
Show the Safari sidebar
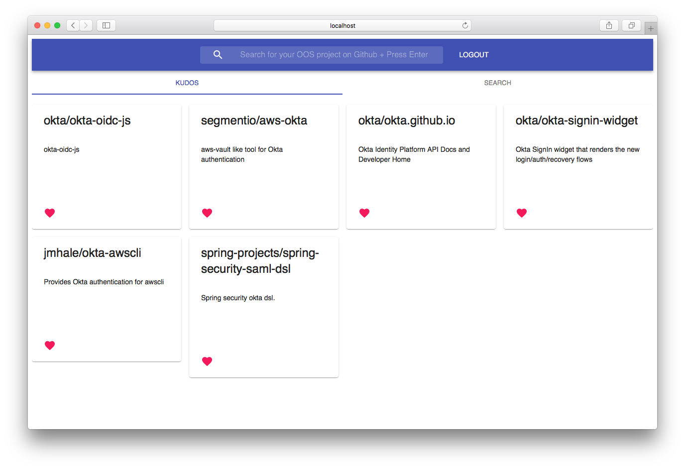click(106, 25)
